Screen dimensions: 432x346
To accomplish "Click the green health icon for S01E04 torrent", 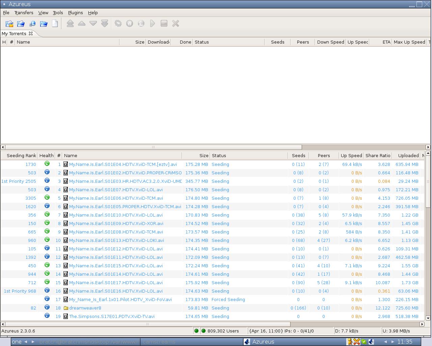I will 47,164.
